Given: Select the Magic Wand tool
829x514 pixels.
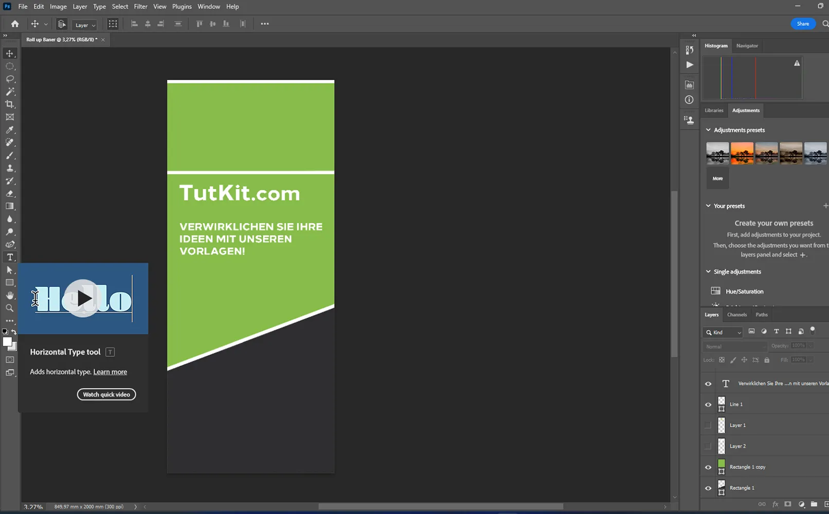Looking at the screenshot, I should click(10, 91).
